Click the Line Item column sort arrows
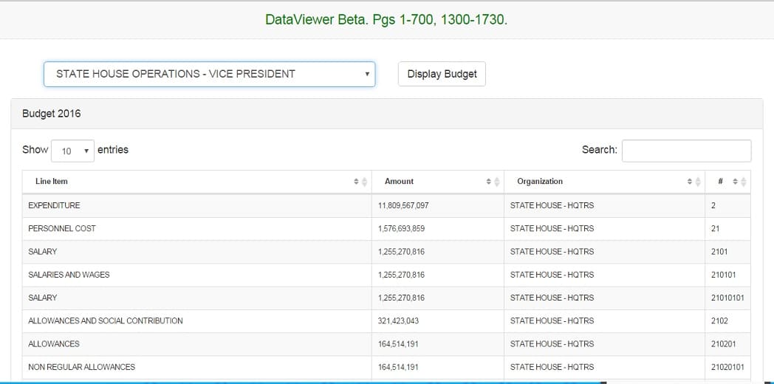Viewport: 774px width, 384px height. (x=360, y=182)
